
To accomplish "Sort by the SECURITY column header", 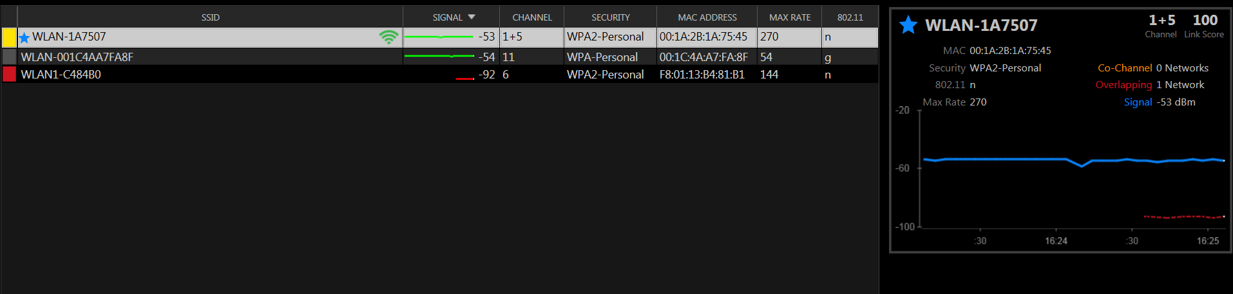I will 610,17.
